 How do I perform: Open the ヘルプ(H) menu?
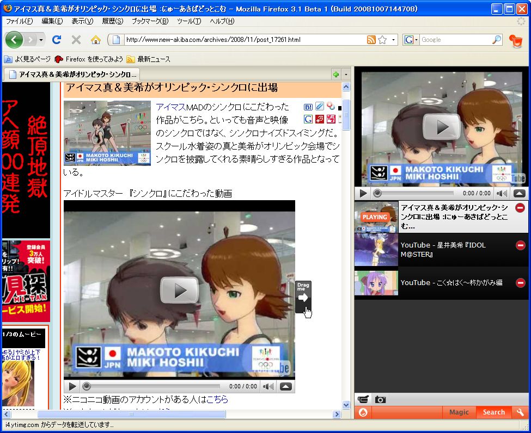click(x=222, y=21)
